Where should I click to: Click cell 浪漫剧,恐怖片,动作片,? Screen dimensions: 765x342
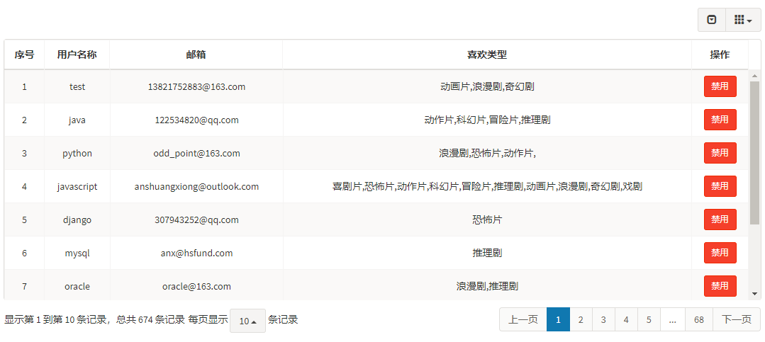pos(487,153)
